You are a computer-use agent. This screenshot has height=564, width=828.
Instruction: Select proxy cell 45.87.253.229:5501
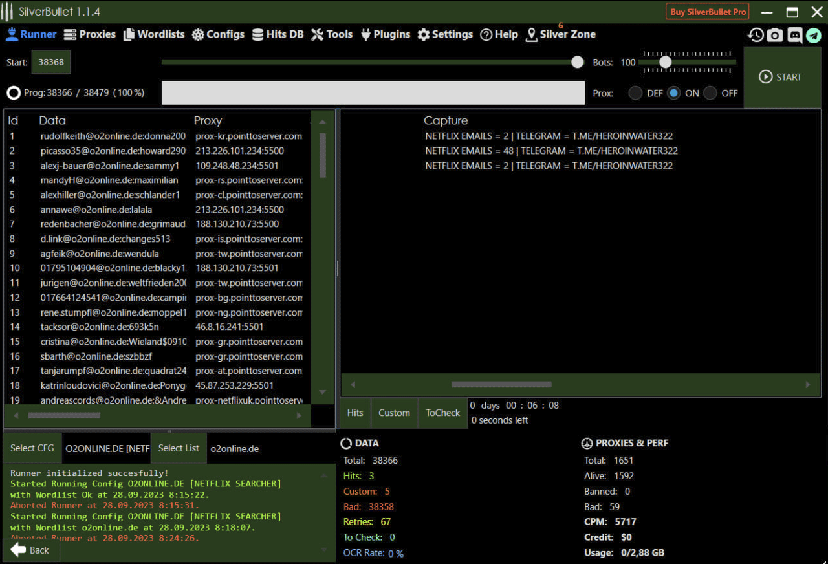(x=234, y=385)
